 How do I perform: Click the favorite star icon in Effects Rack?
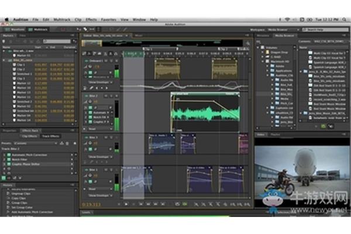coord(75,143)
